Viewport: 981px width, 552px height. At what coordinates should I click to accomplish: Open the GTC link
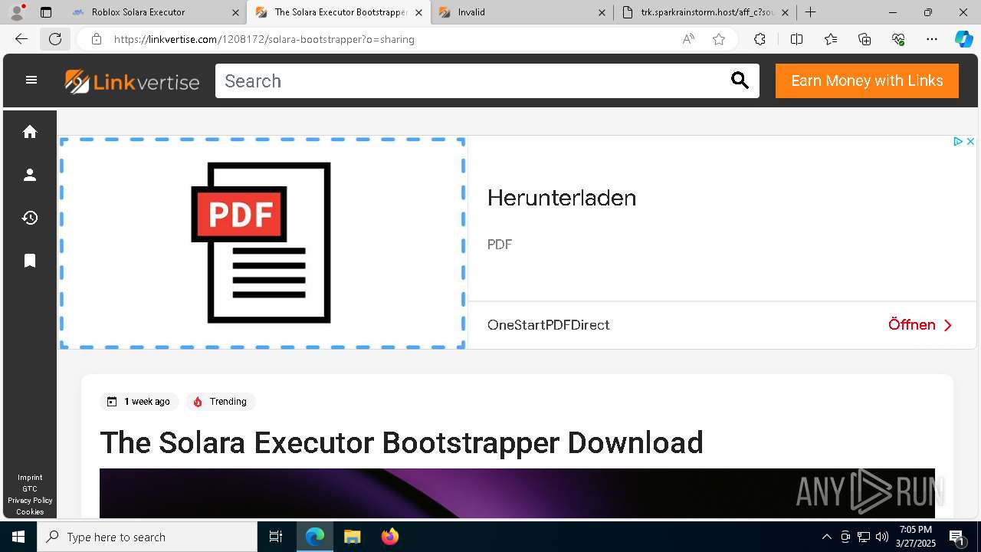(x=30, y=488)
